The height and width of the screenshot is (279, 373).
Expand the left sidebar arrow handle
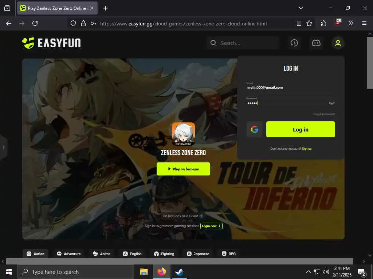pyautogui.click(x=3, y=147)
